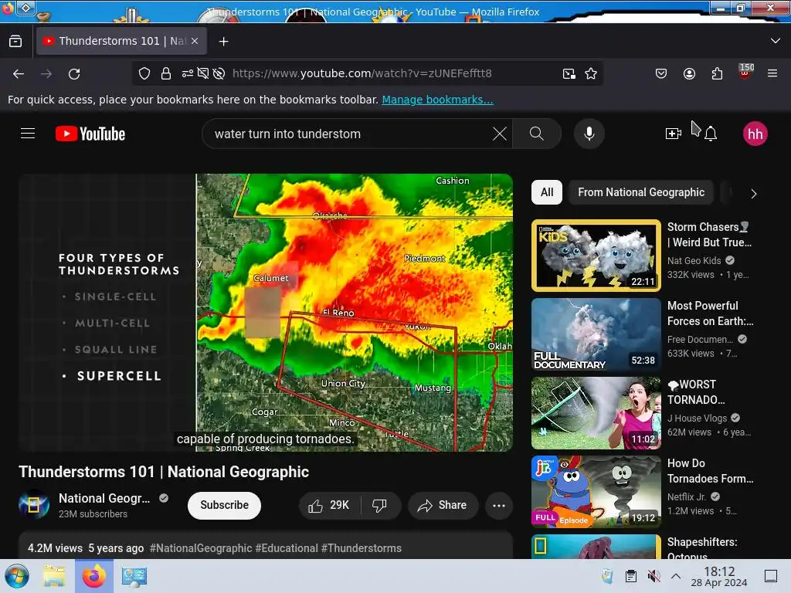Open the National Geographic channel avatar
The image size is (791, 593).
[34, 504]
